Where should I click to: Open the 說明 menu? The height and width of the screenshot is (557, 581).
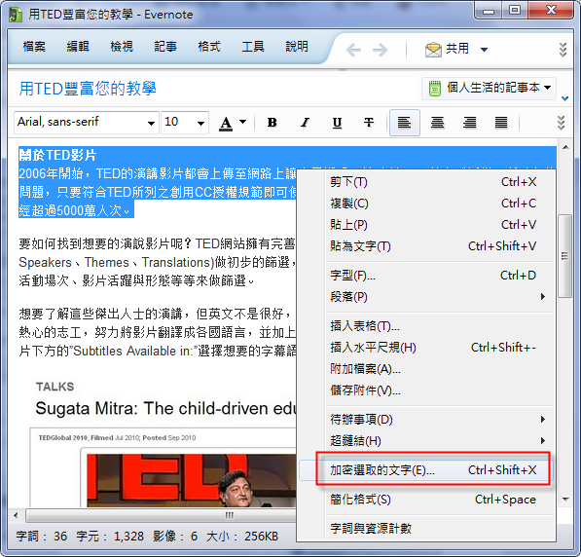pyautogui.click(x=297, y=47)
